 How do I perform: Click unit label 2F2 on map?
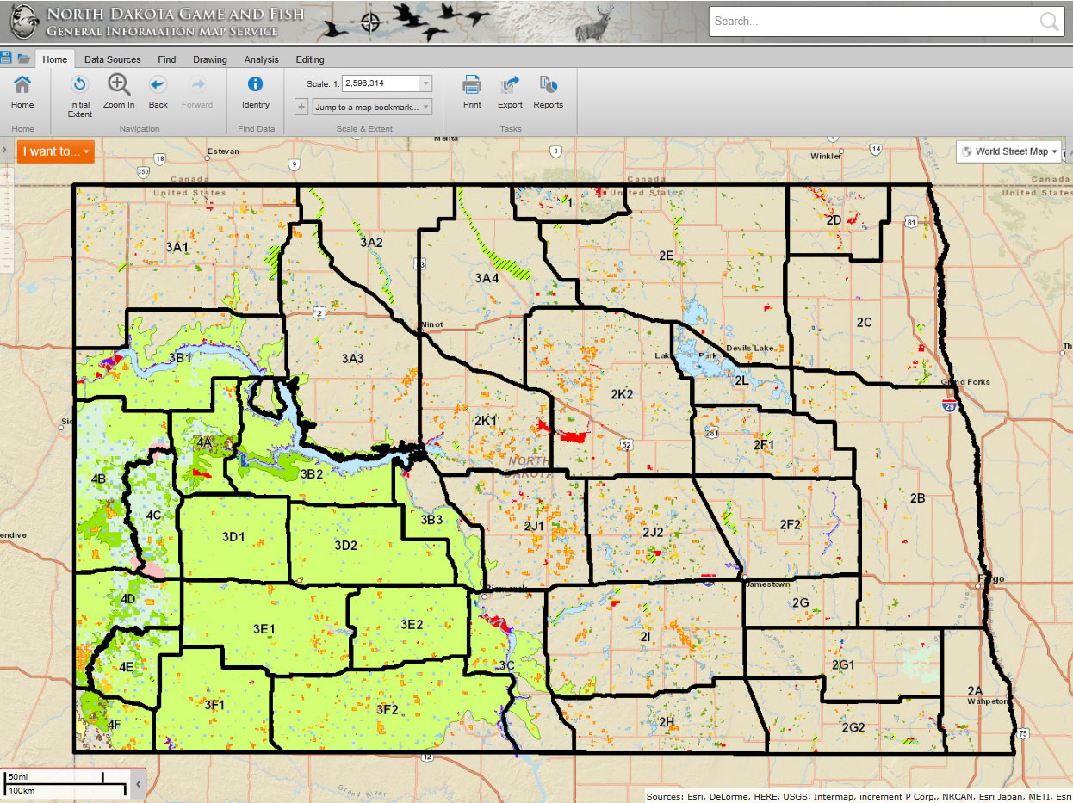point(791,524)
